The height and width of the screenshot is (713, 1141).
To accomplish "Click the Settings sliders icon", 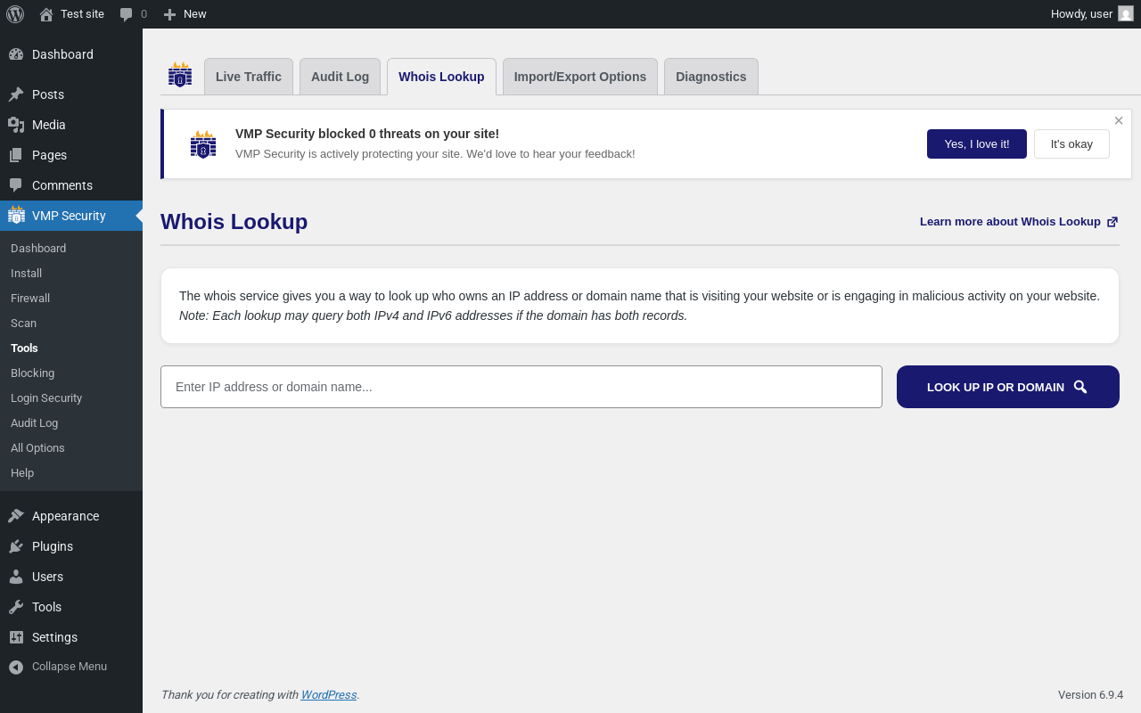I will point(16,637).
